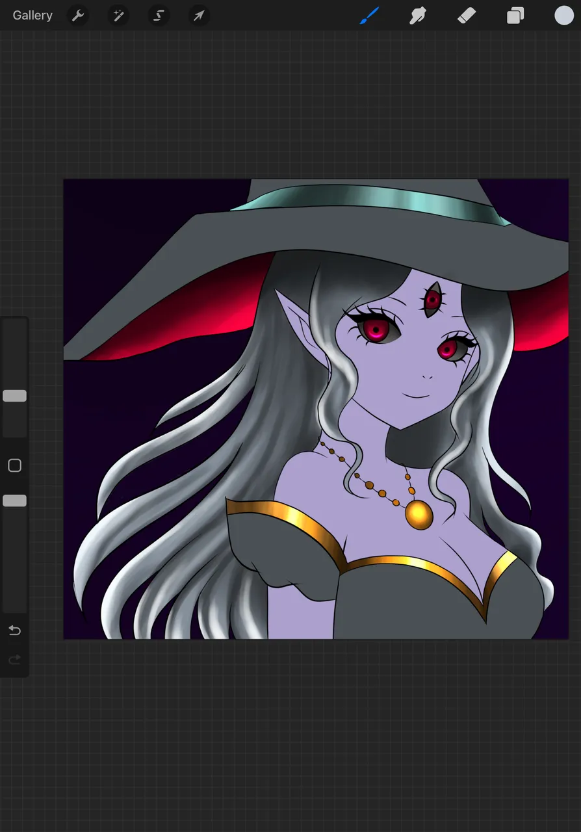Open the Gallery
This screenshot has height=832, width=581.
(x=32, y=16)
